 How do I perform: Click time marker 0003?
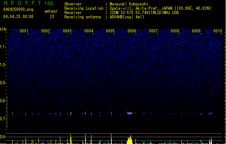click(x=67, y=31)
